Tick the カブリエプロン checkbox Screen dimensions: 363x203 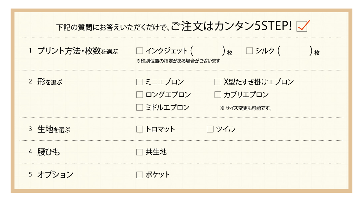tap(217, 95)
